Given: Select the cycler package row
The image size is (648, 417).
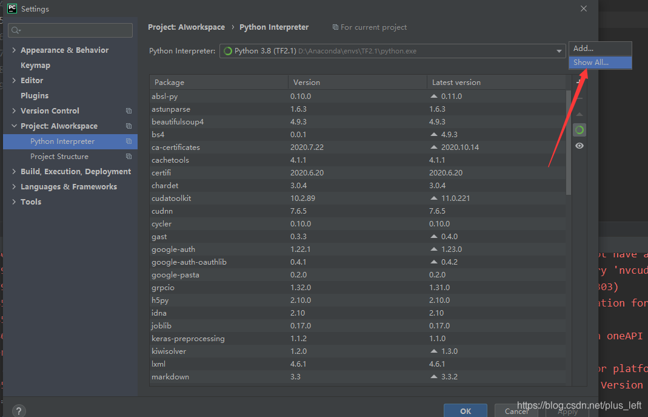Looking at the screenshot, I should point(358,224).
